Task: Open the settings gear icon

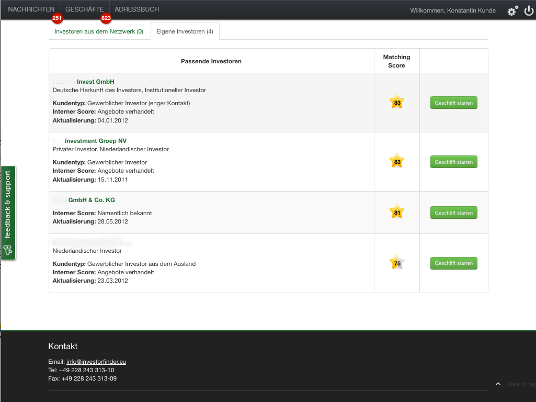Action: pos(512,10)
